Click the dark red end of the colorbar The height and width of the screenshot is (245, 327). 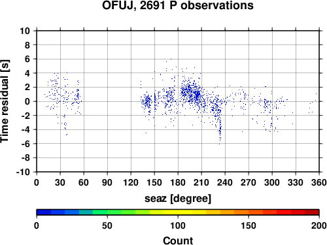(x=312, y=212)
